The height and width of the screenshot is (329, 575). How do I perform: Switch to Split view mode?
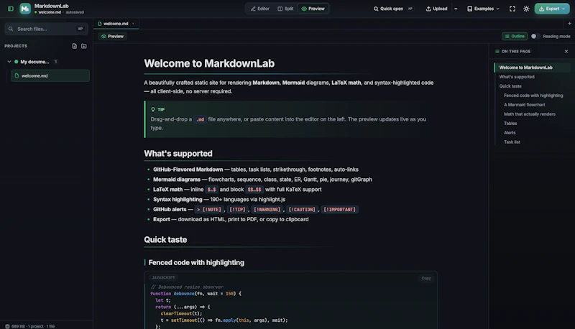coord(285,9)
